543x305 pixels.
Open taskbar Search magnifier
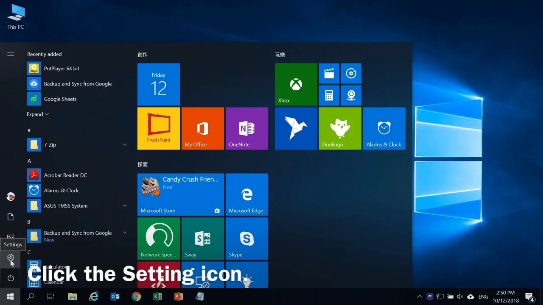(x=31, y=297)
